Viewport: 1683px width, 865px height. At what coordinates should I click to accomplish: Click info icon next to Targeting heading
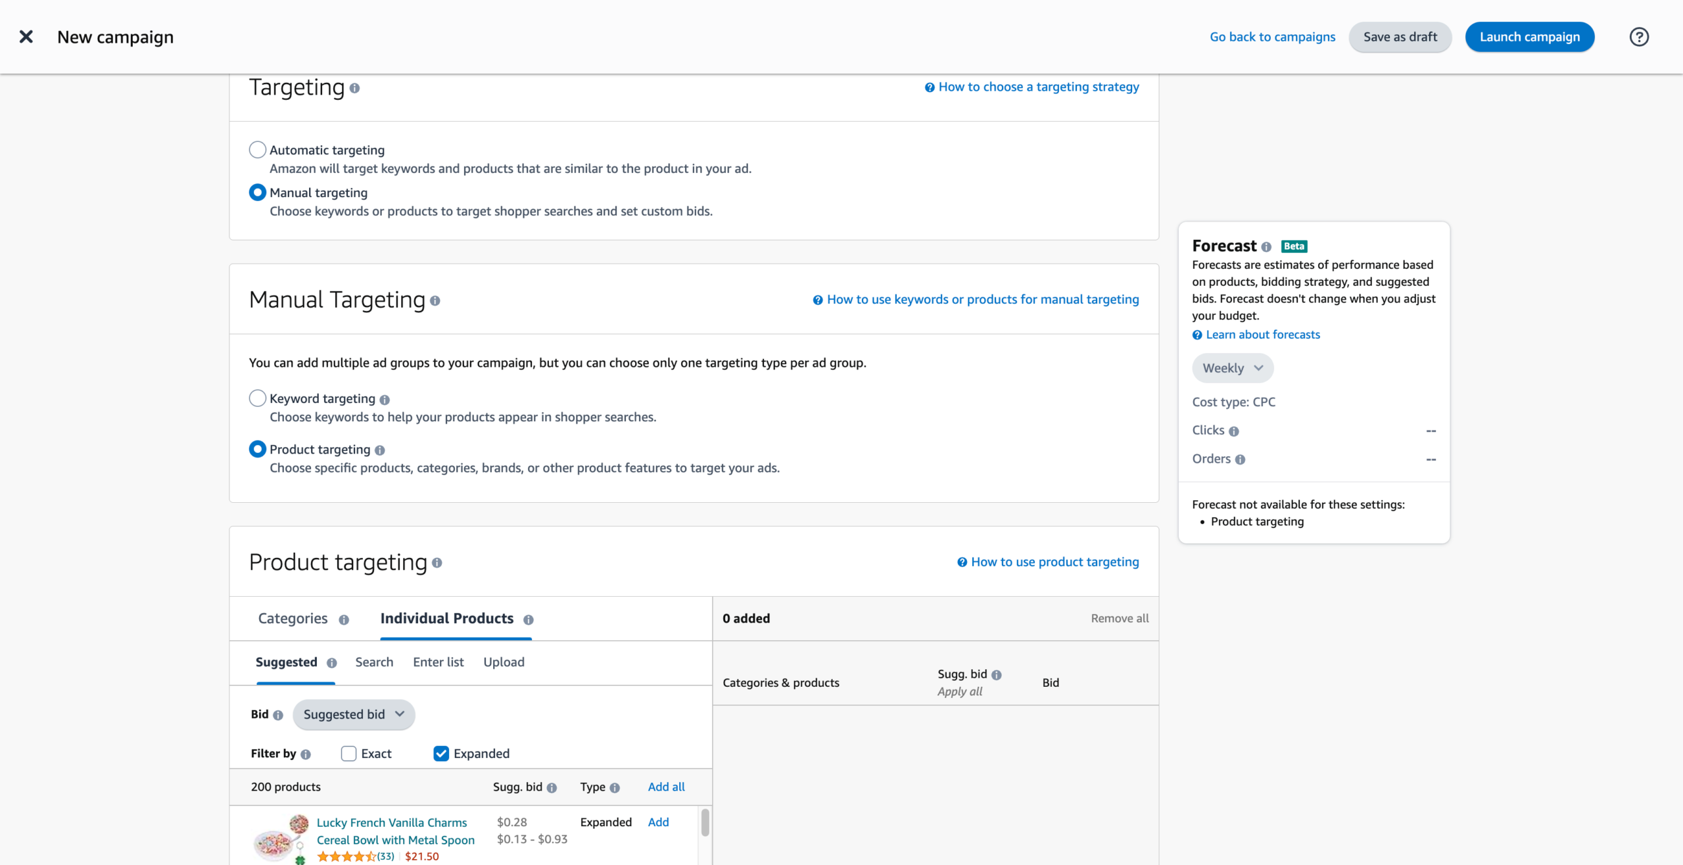354,88
